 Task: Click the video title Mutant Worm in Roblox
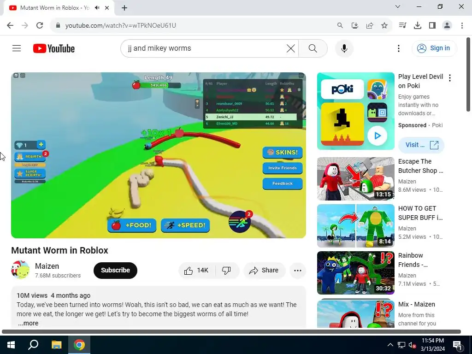point(59,250)
